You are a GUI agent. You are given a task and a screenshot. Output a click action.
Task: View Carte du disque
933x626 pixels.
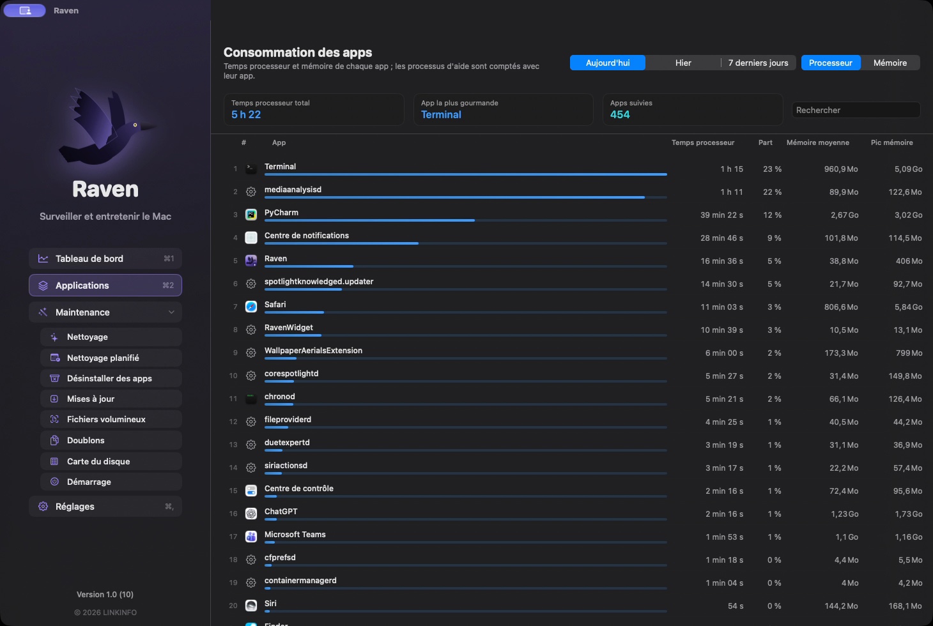111,461
